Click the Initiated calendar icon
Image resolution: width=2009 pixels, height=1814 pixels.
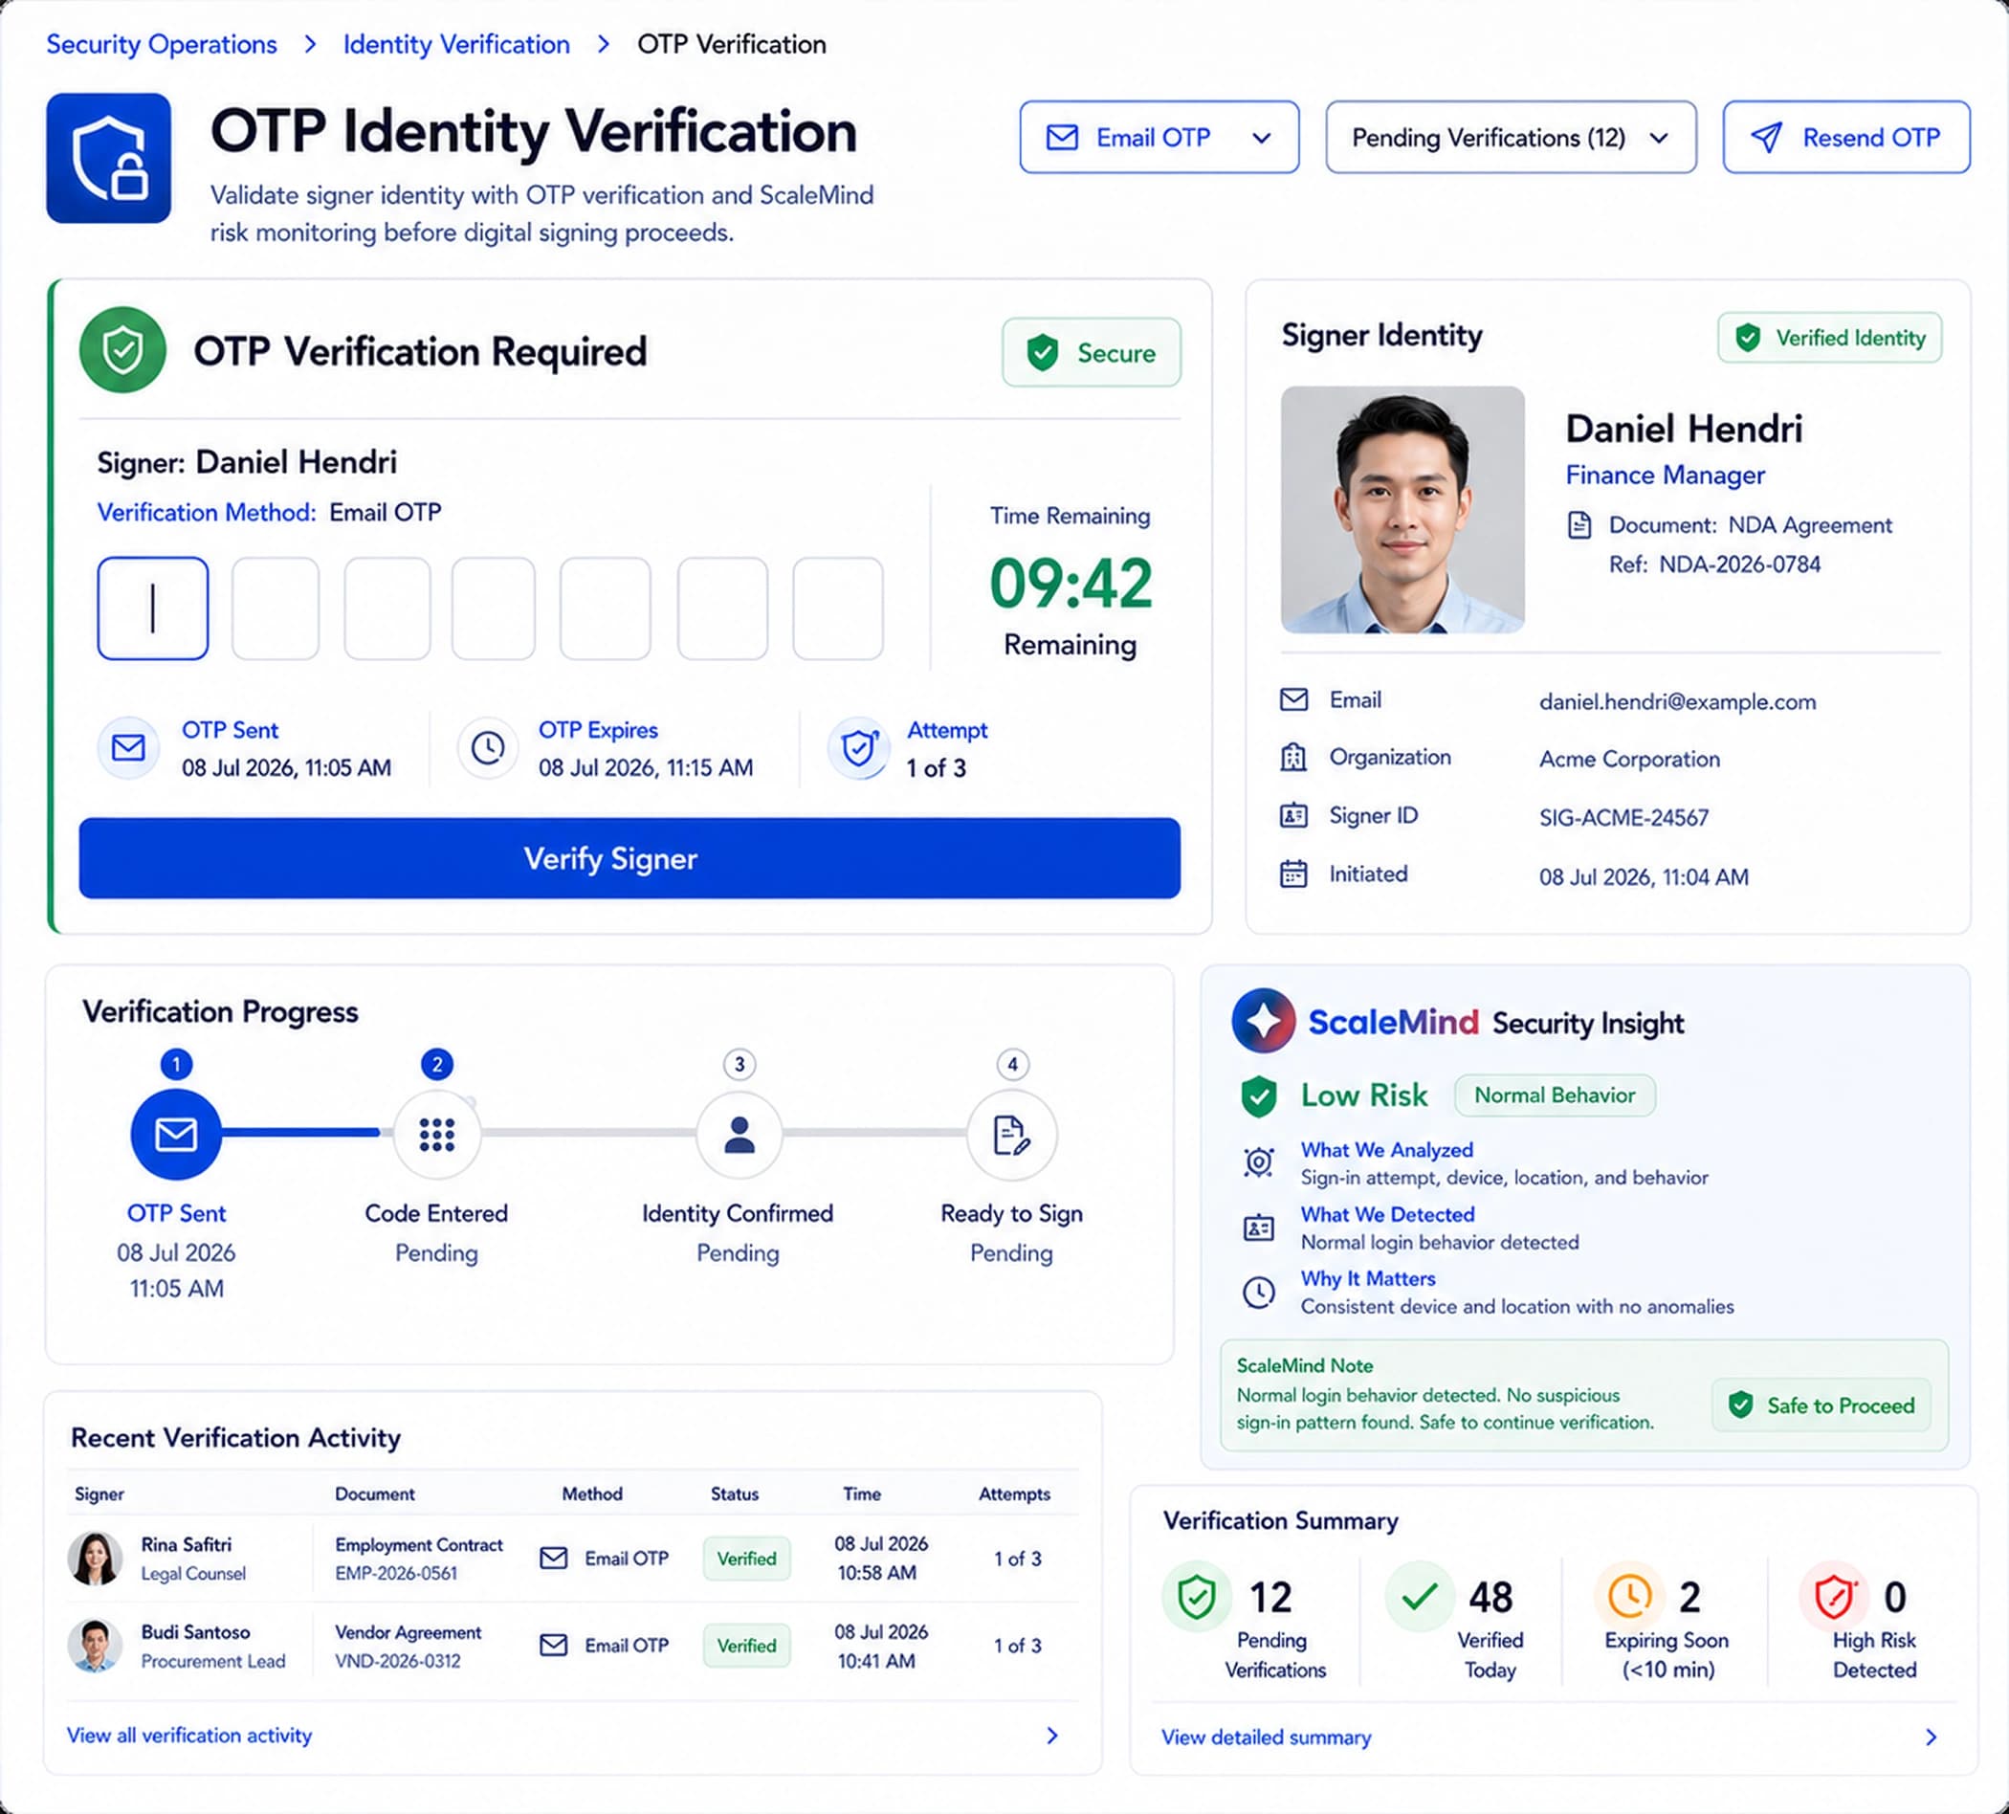[1293, 874]
